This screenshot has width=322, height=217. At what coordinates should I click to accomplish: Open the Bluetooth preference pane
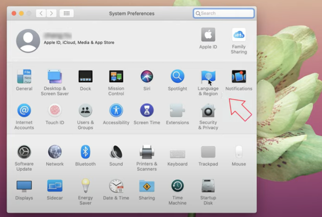[x=85, y=152]
